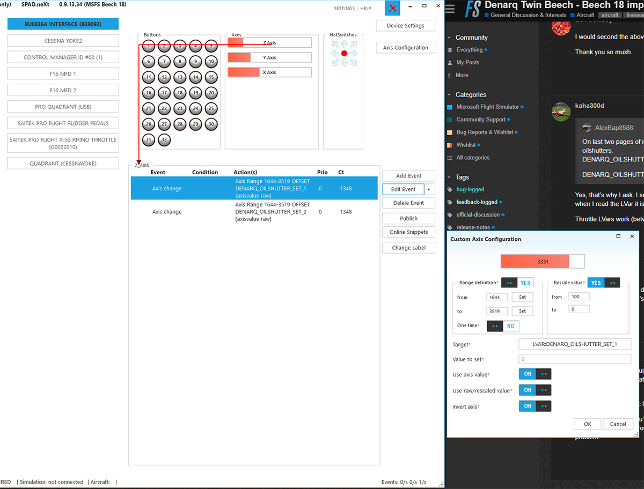The image size is (644, 489).
Task: Open the forum hamburger menu icon
Action: pos(450,8)
